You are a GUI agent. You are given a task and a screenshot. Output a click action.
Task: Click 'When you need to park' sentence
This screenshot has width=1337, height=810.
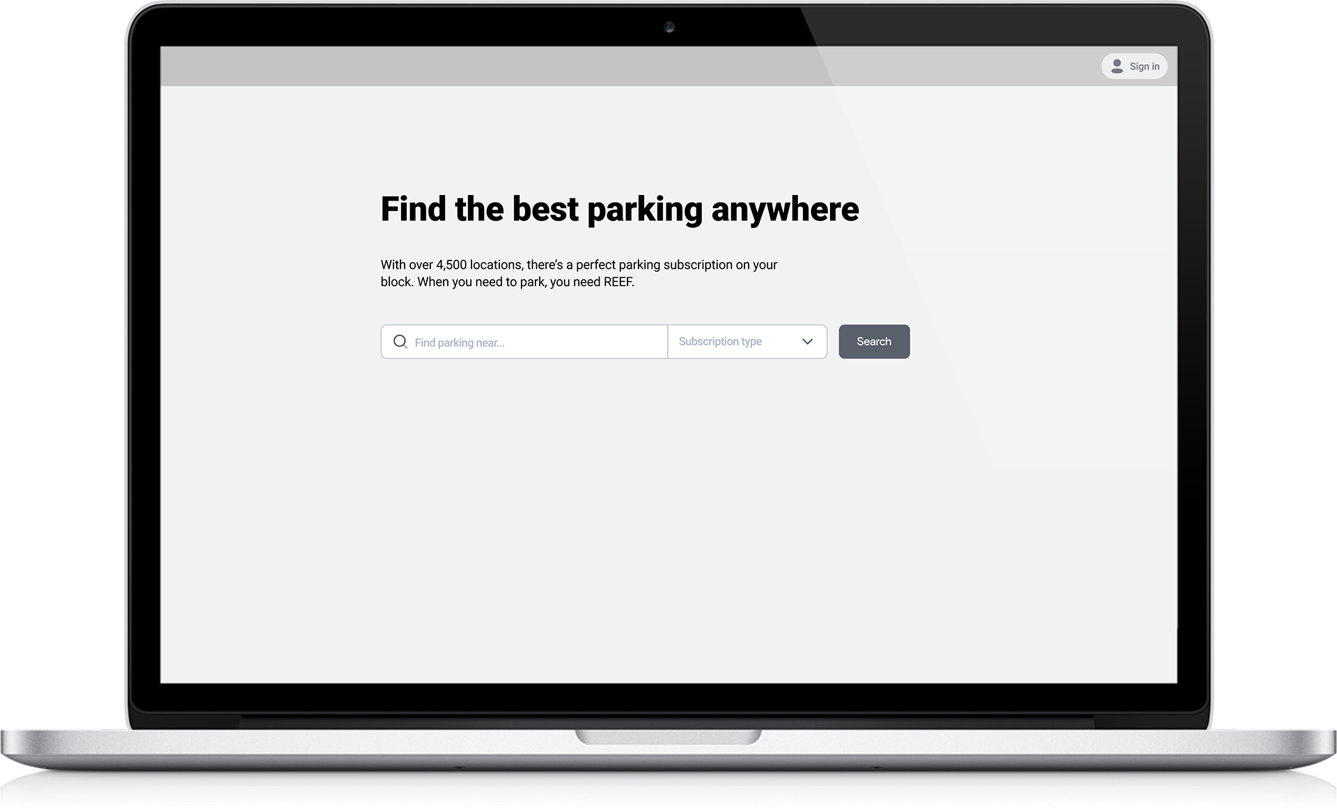point(482,282)
